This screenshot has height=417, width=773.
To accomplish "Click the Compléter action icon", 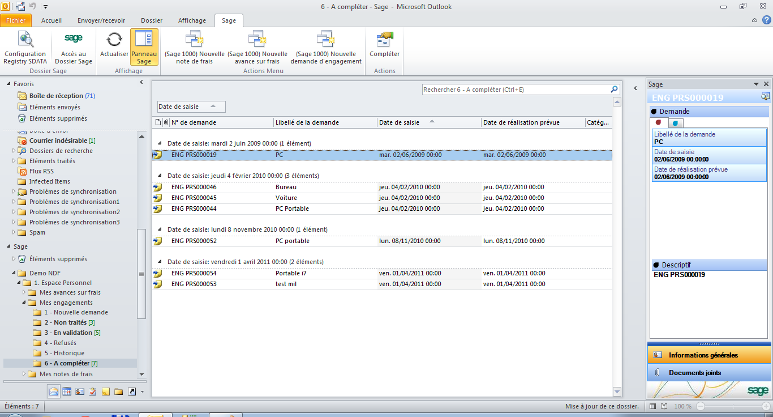I will 385,39.
